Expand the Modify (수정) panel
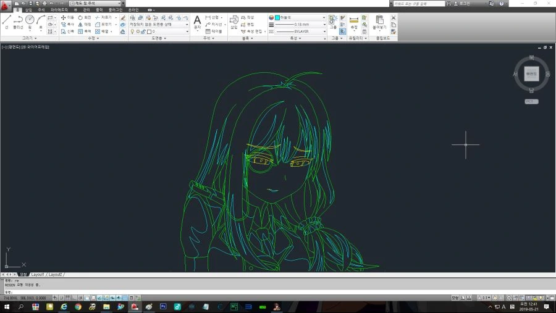The image size is (556, 313). pos(93,38)
